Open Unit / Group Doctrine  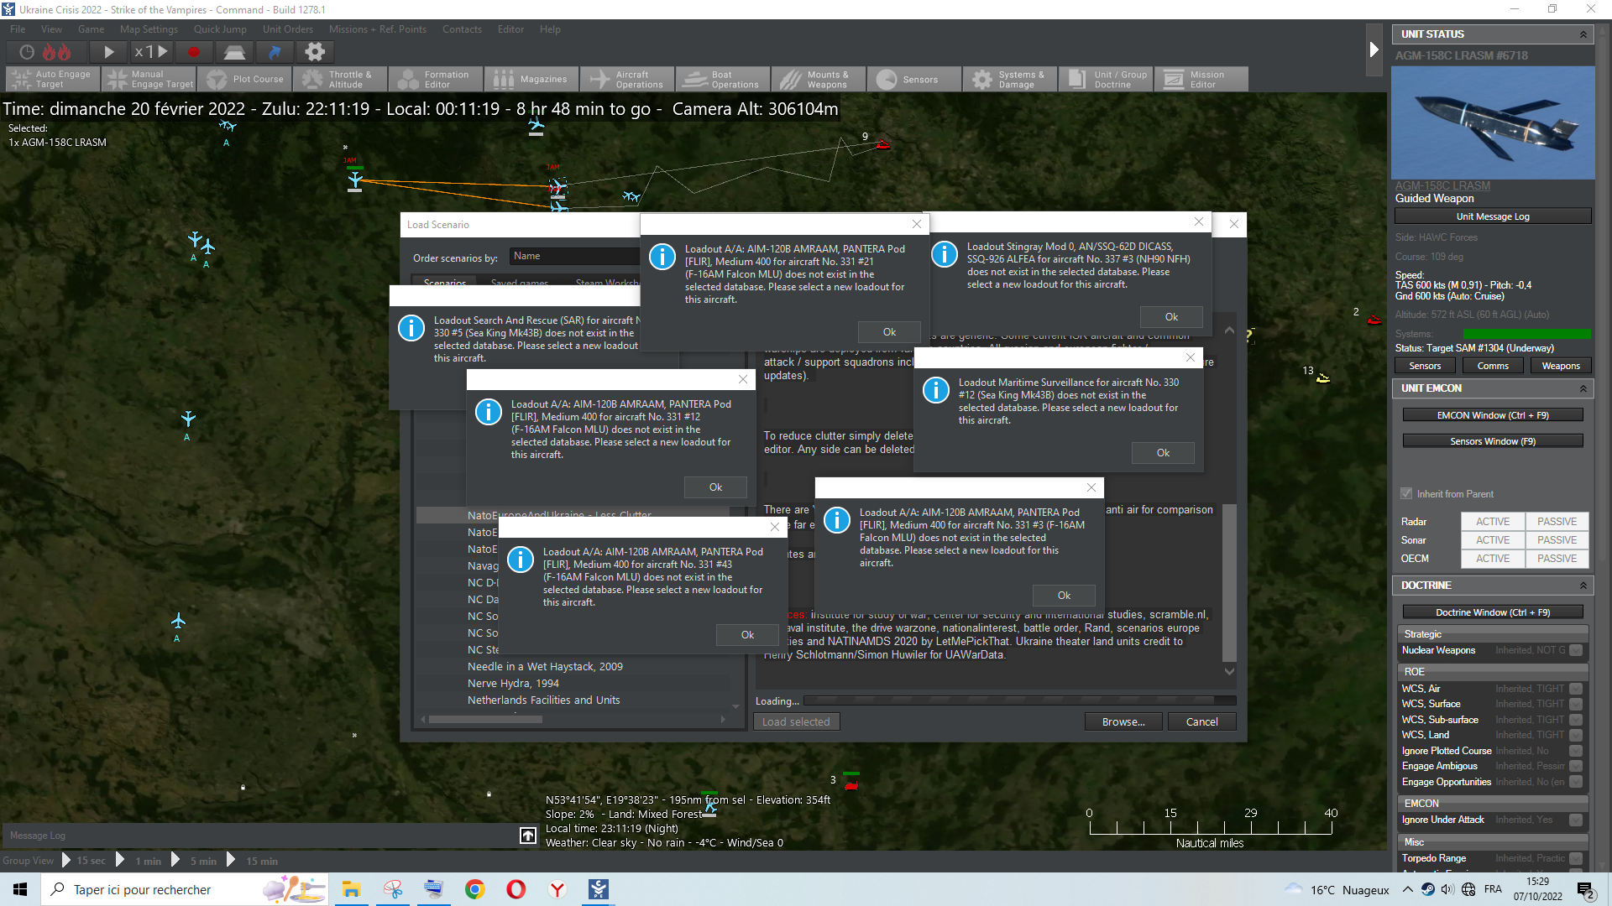pos(1106,79)
